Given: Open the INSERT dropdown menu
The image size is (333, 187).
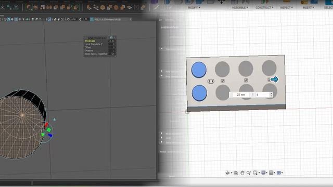Looking at the screenshot, I should [x=308, y=7].
